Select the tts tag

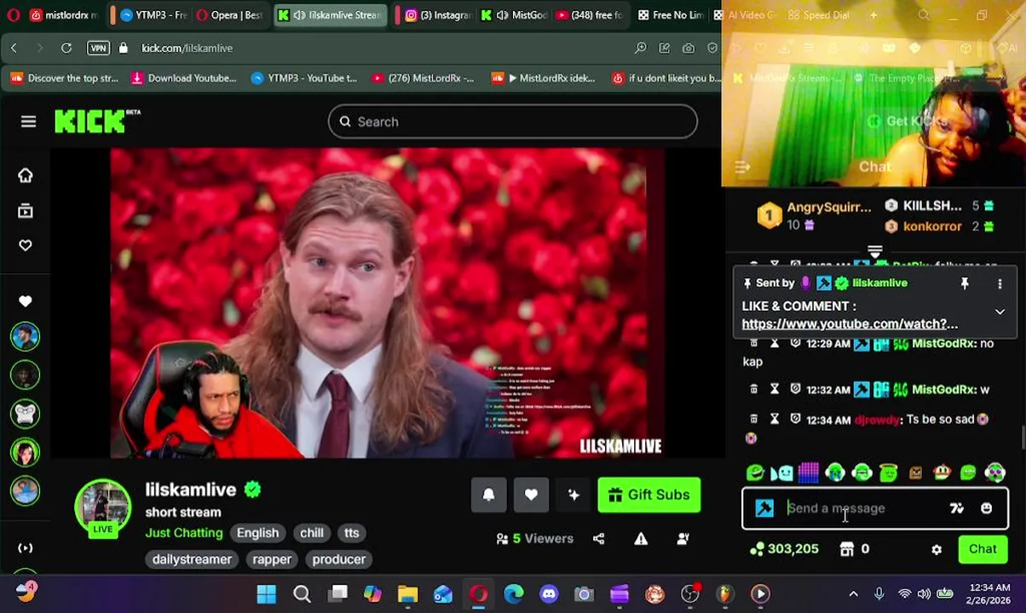click(351, 533)
